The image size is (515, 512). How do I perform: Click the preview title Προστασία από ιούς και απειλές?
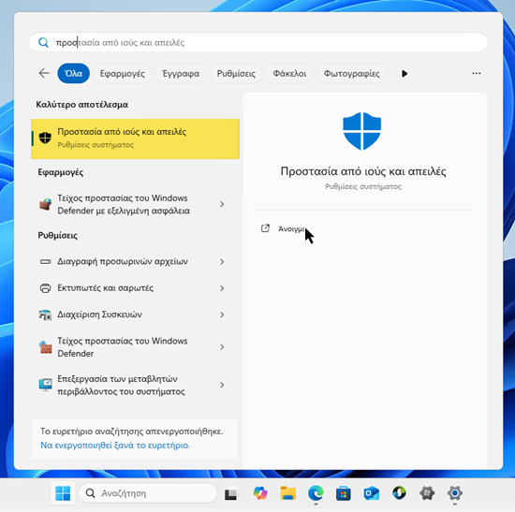363,171
